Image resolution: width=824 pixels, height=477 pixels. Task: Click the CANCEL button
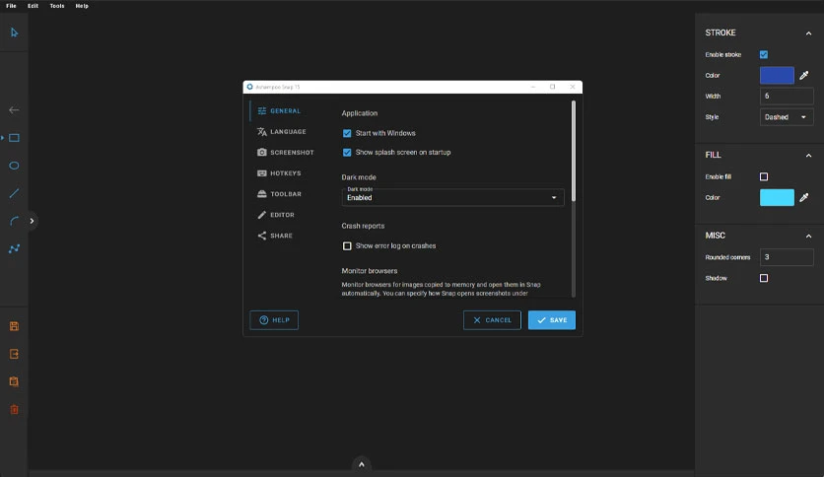(492, 320)
